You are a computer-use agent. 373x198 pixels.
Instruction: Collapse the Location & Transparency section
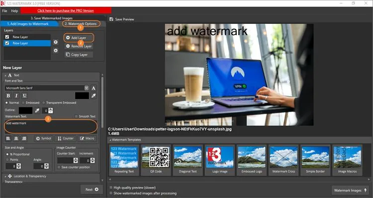click(x=5, y=176)
